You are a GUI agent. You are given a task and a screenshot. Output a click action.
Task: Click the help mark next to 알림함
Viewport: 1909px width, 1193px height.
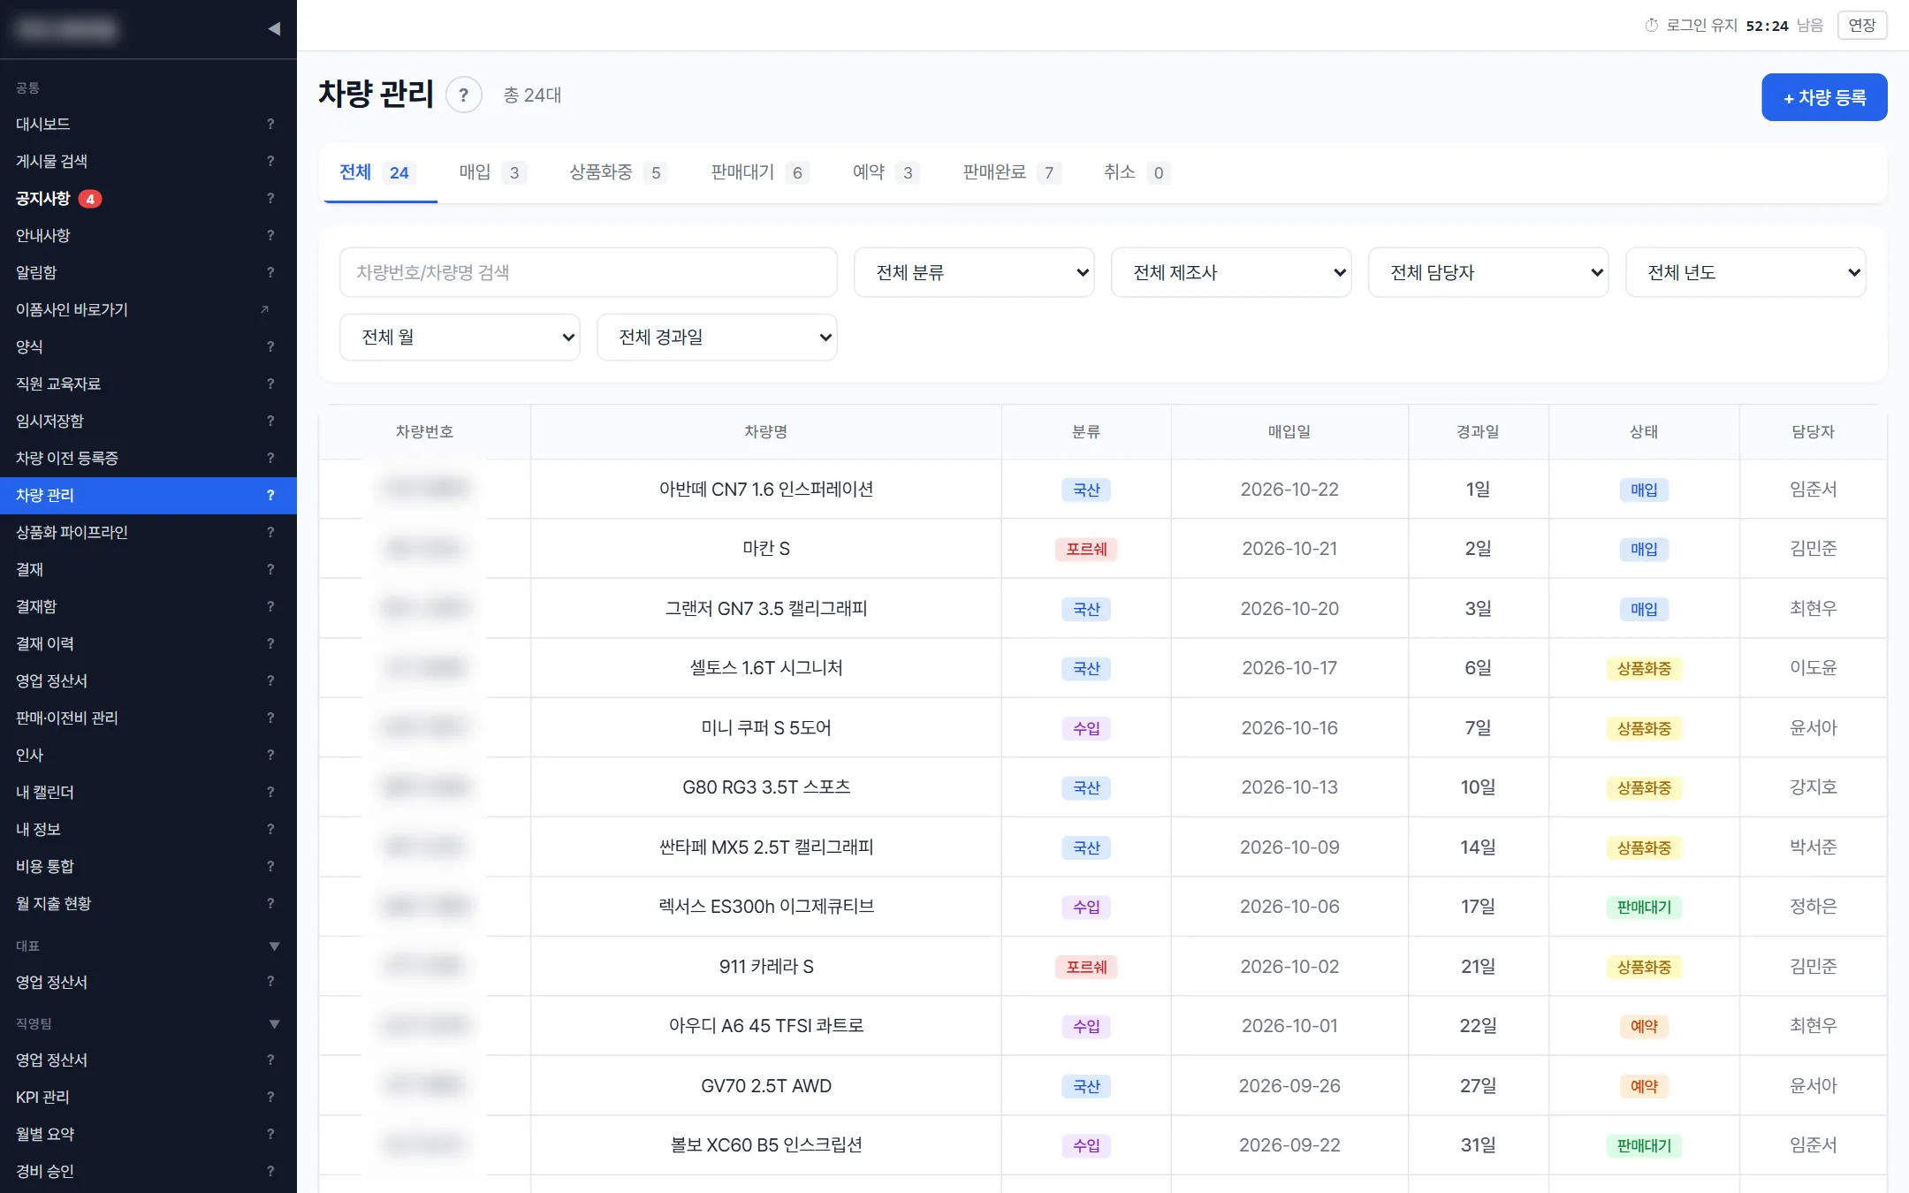(270, 272)
